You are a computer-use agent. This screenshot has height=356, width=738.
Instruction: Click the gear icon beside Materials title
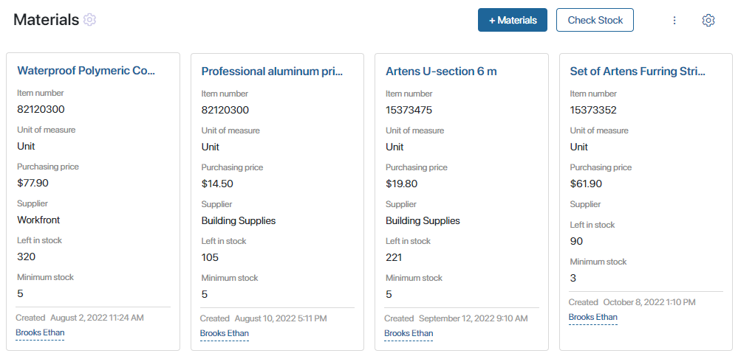pos(89,20)
